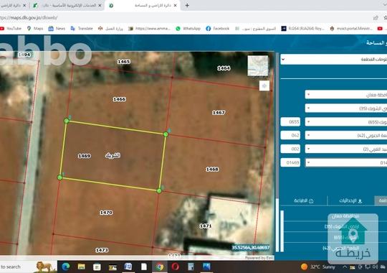
Task: Open the YouTube bookmark
Action: [11, 29]
